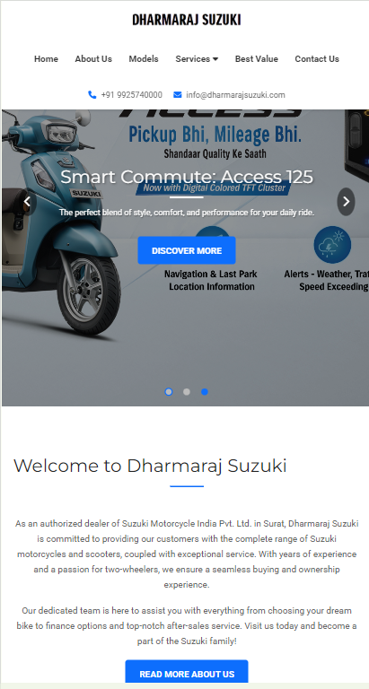Go to the Models page
369x689 pixels.
(144, 59)
